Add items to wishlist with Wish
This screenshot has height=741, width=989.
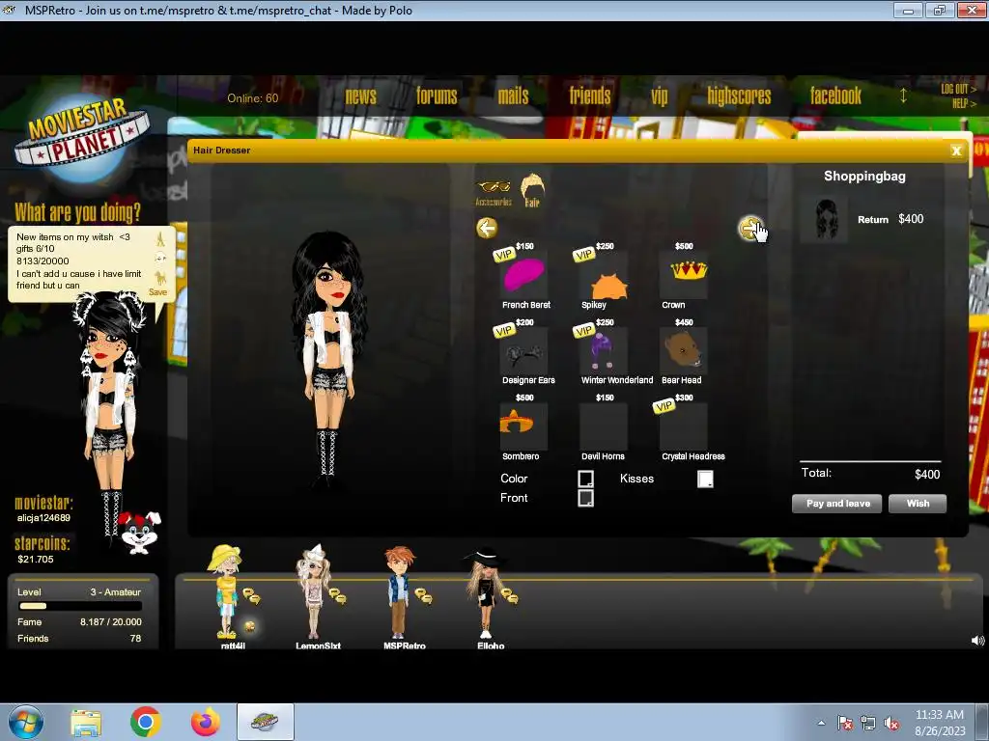pos(918,504)
